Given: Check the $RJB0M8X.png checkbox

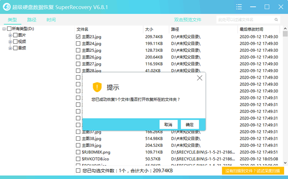Looking at the screenshot, I should [x=78, y=152].
